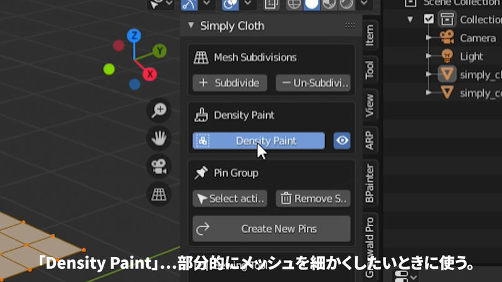Image resolution: width=502 pixels, height=282 pixels.
Task: Open the Grswald Pro sidebar tab
Action: [370, 246]
